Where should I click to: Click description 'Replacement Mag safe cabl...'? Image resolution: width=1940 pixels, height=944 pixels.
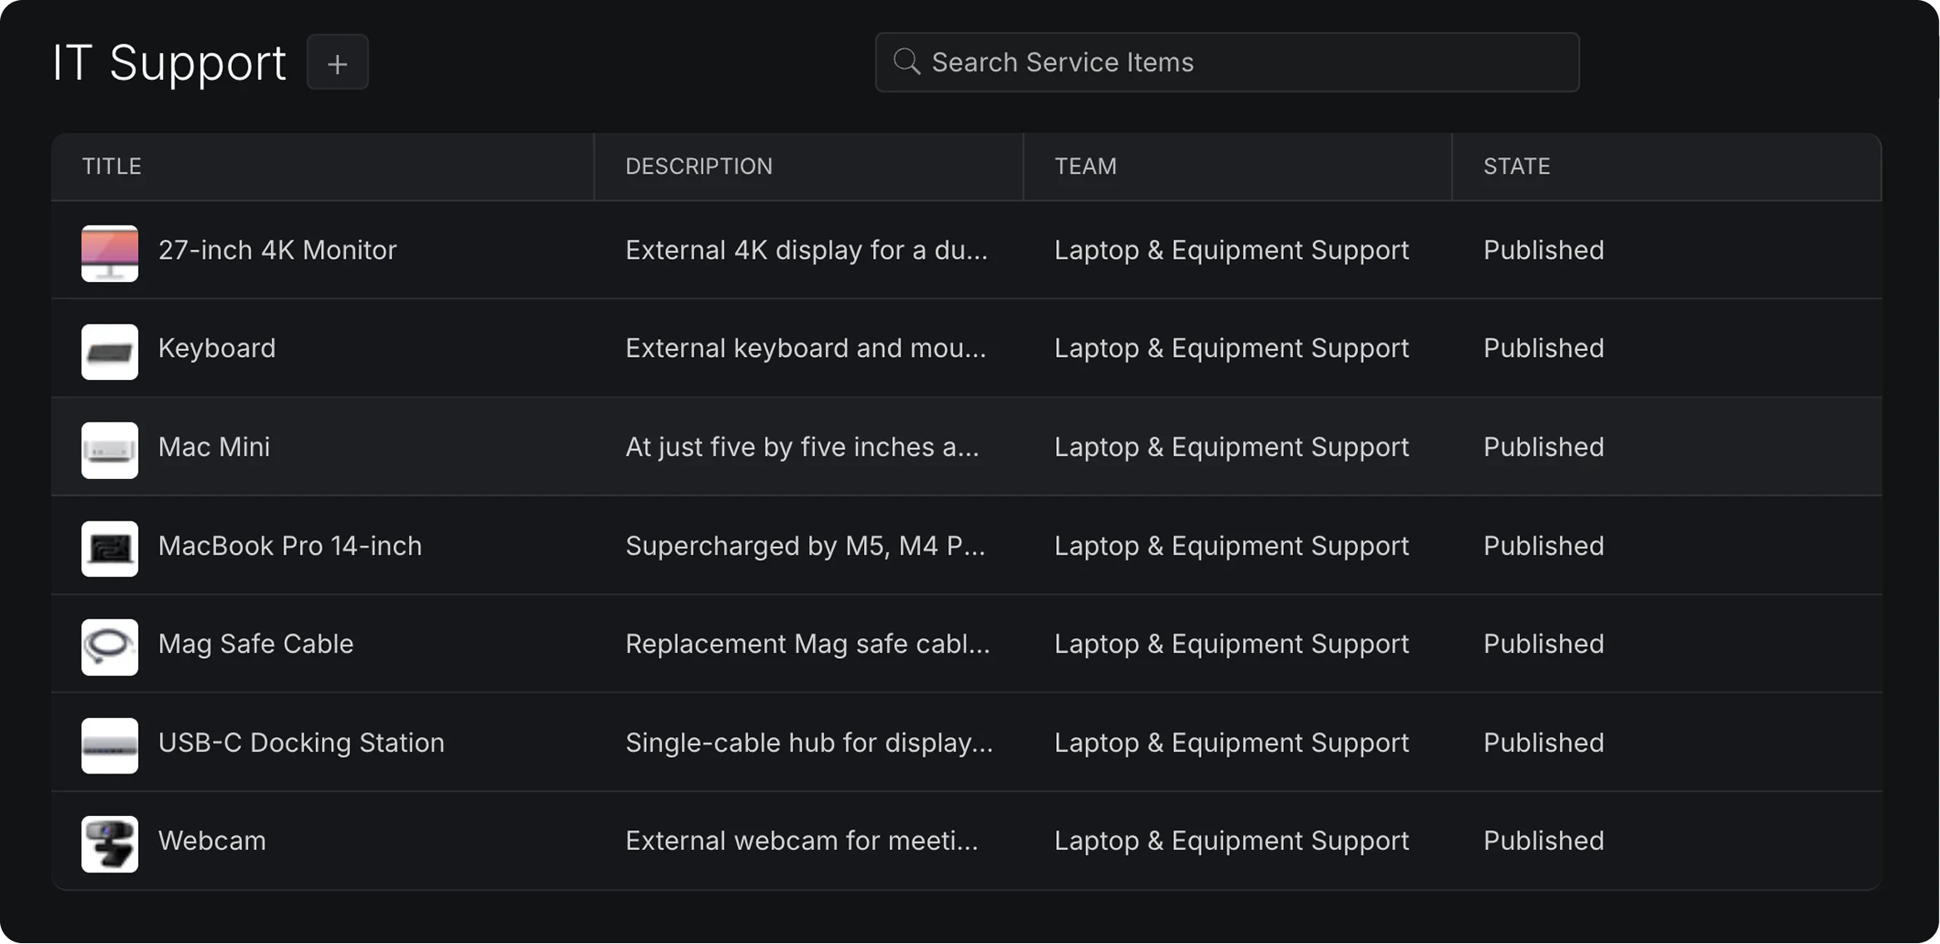[x=807, y=645]
